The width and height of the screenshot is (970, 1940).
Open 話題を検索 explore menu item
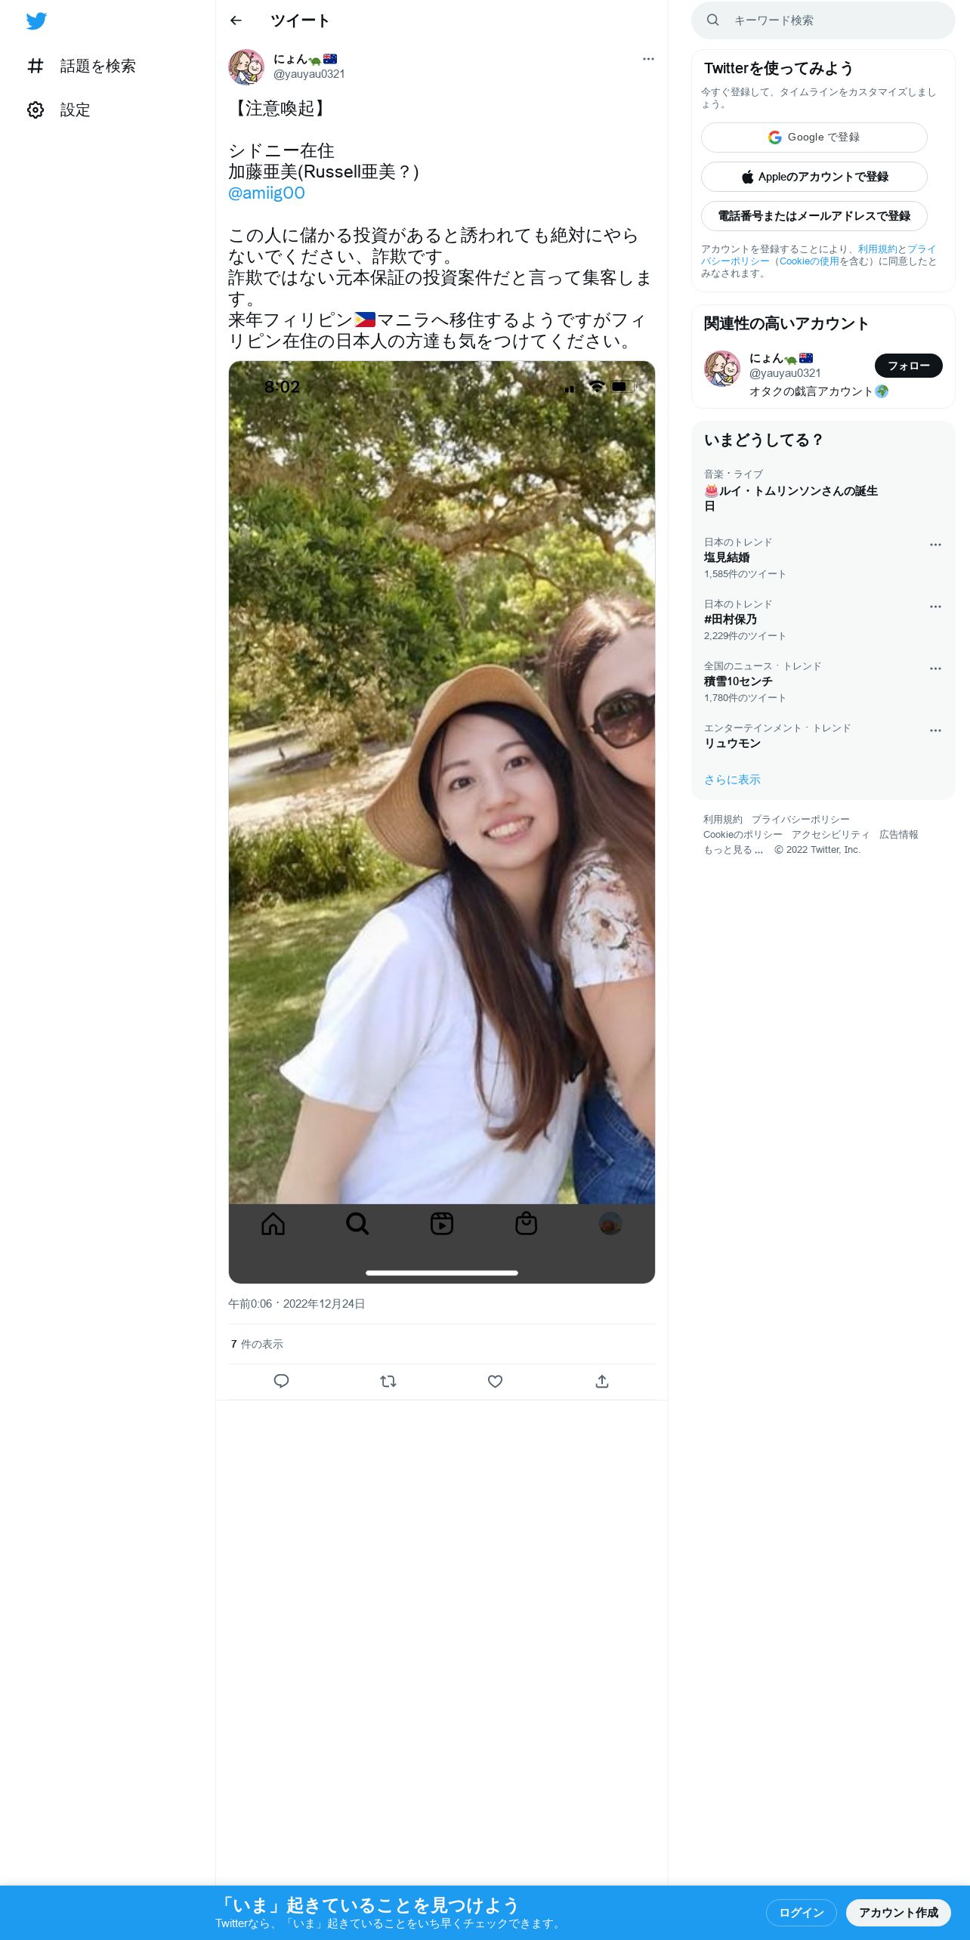click(81, 66)
